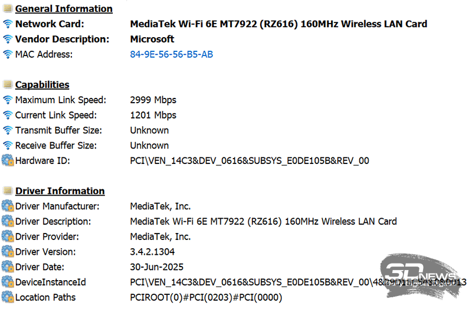Click the gear icon beside Driver Version
The width and height of the screenshot is (472, 309).
click(8, 252)
